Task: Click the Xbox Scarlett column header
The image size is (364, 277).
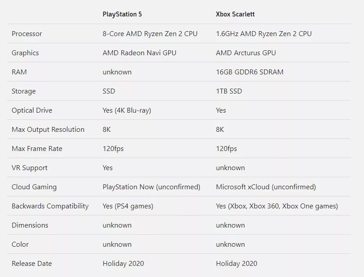Action: [235, 14]
